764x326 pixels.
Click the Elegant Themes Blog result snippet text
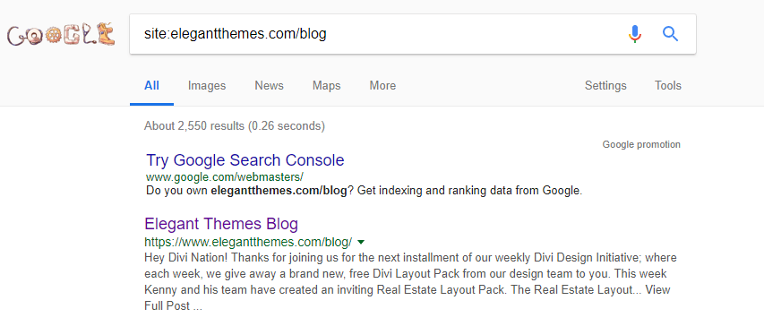click(410, 281)
